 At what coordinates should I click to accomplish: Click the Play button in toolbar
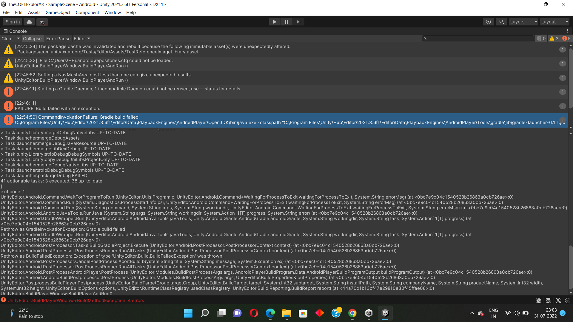pyautogui.click(x=274, y=22)
